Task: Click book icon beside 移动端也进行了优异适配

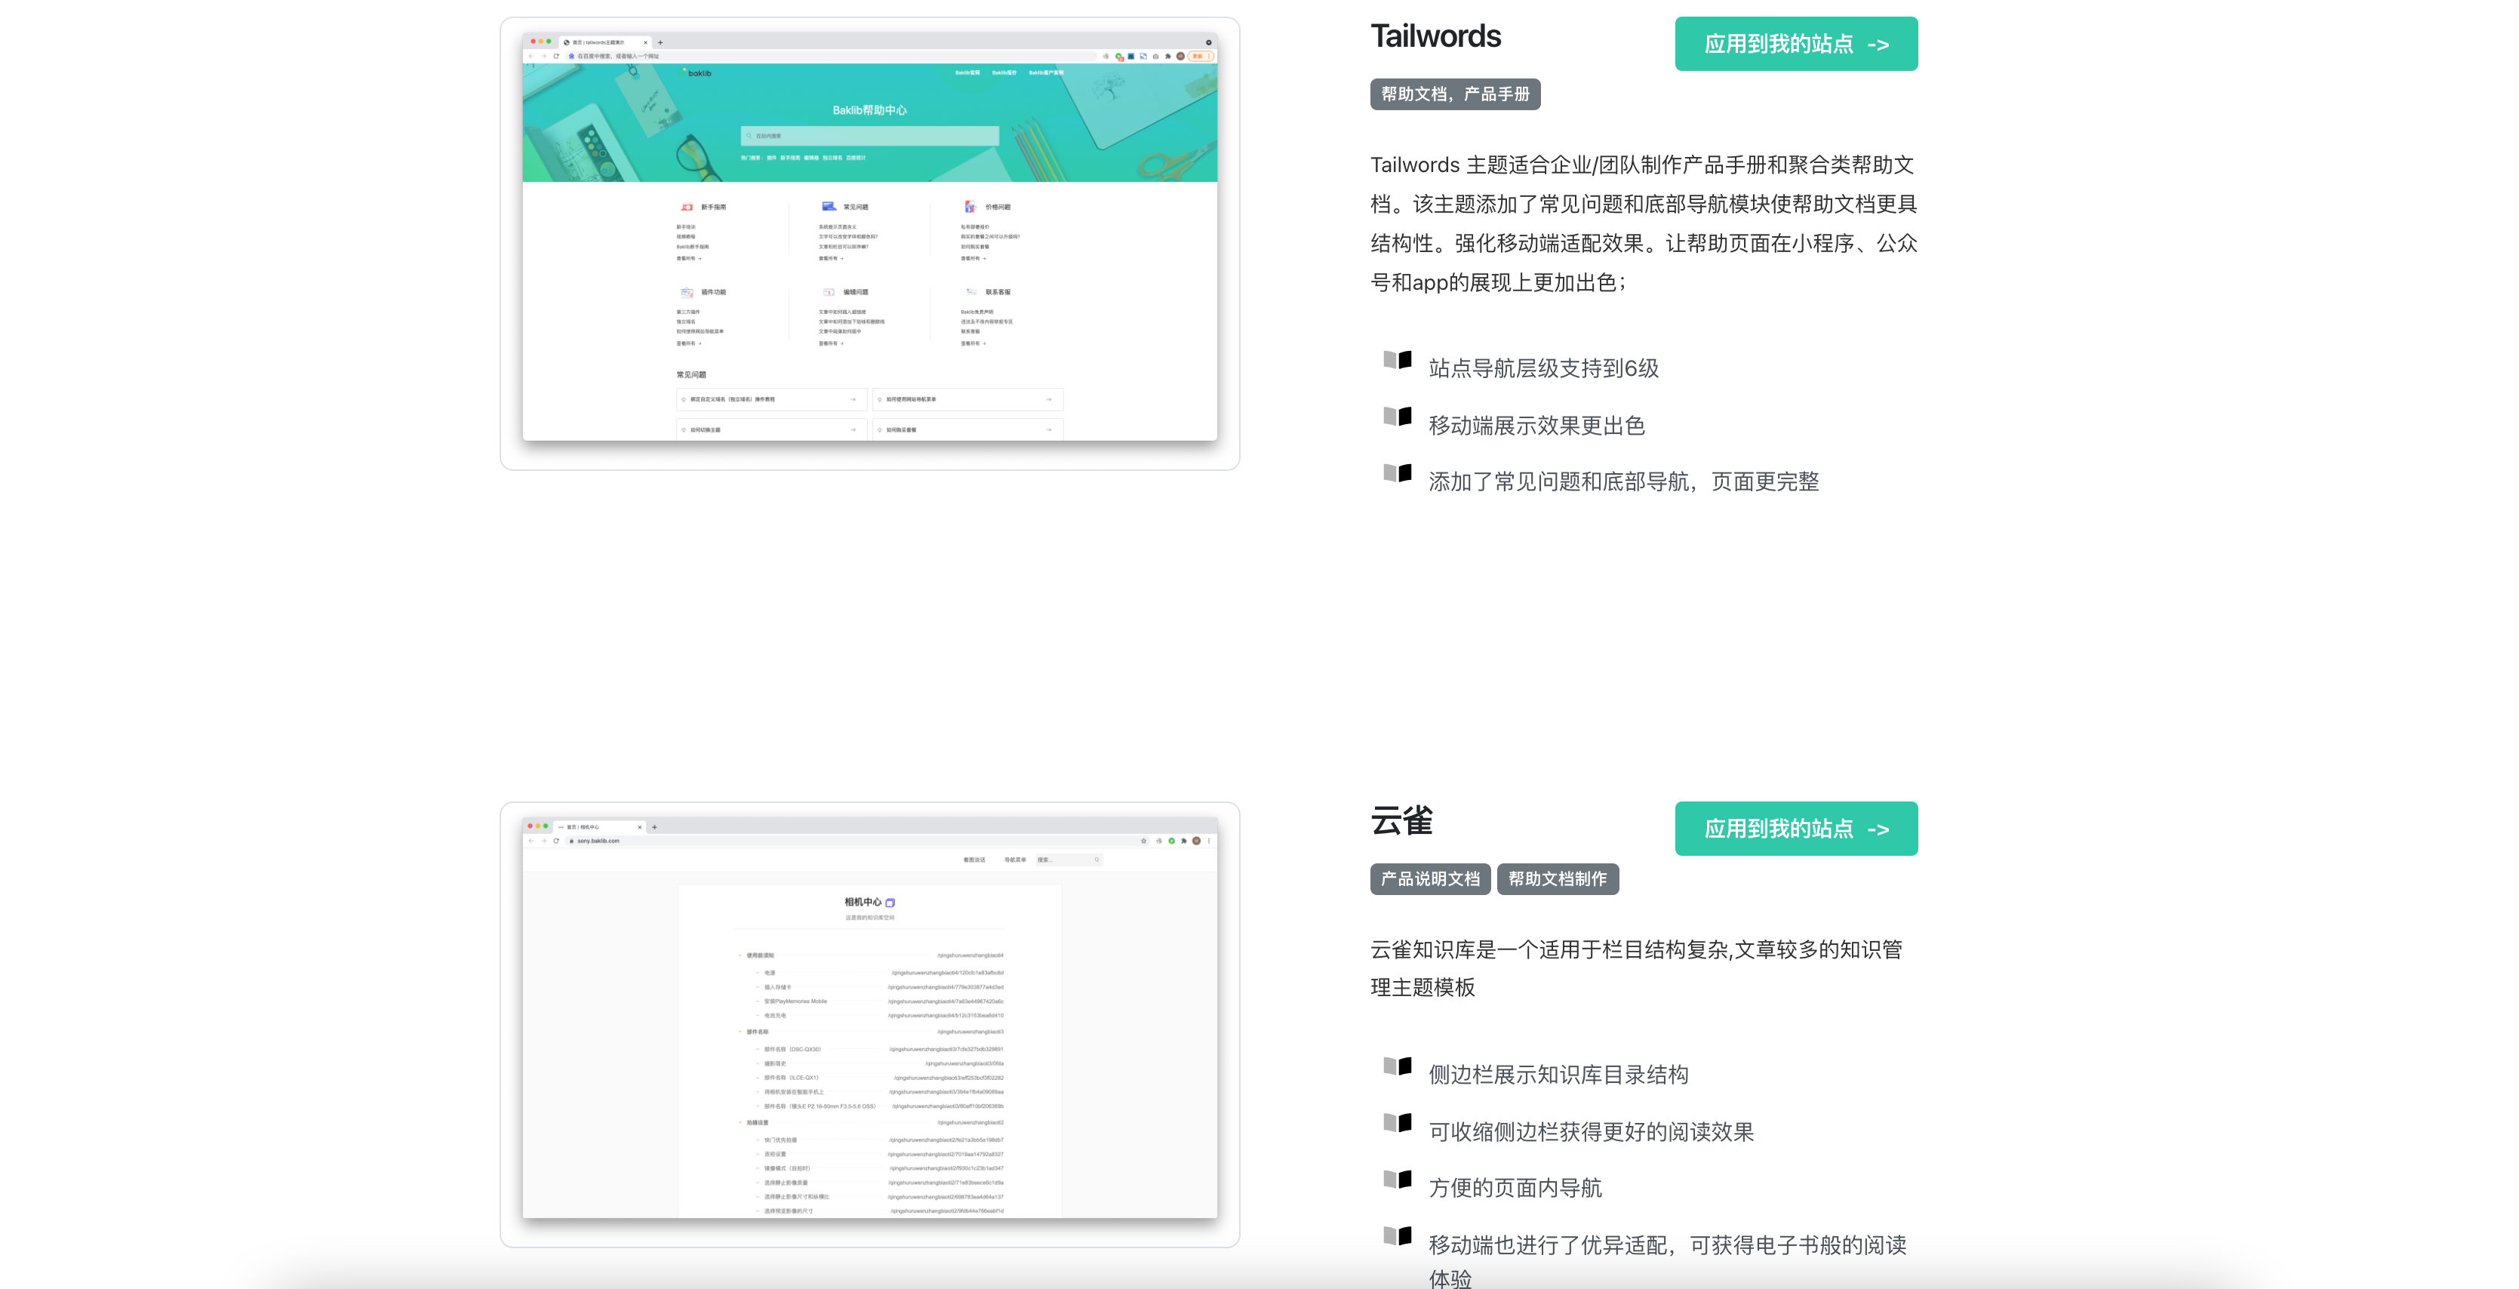Action: [x=1396, y=1236]
